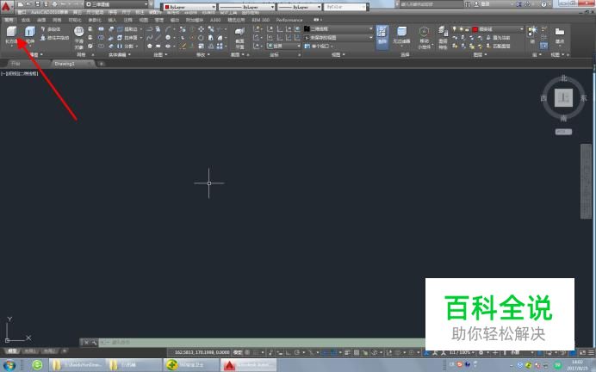Open the layer name dropdown
Screen dimensions: 596x372
pyautogui.click(x=498, y=29)
